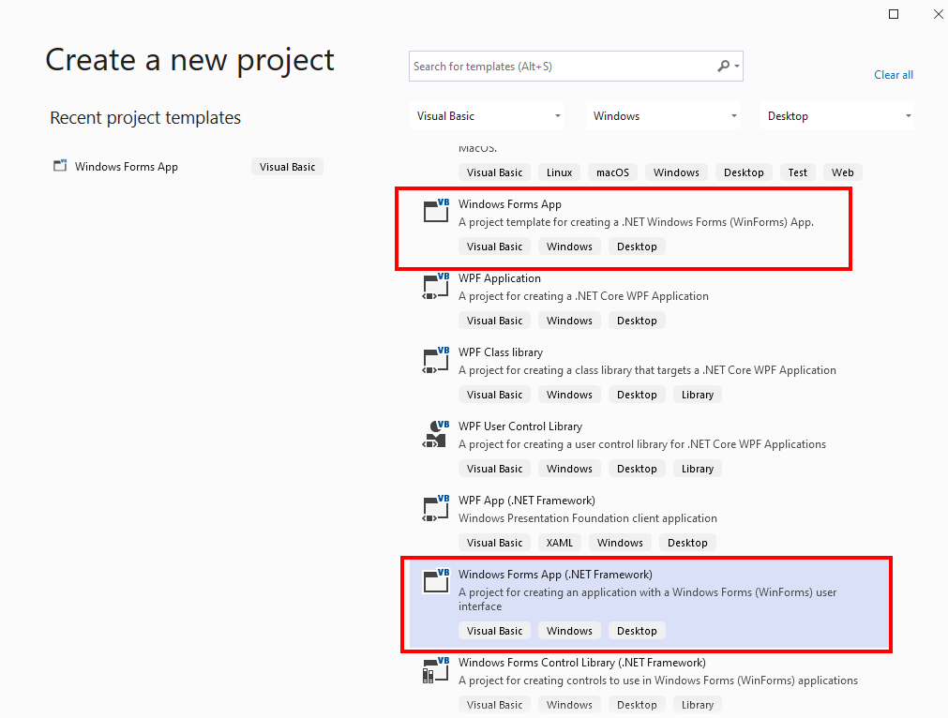Maximize the dialog window
Screen dimensions: 948x718
pyautogui.click(x=894, y=14)
